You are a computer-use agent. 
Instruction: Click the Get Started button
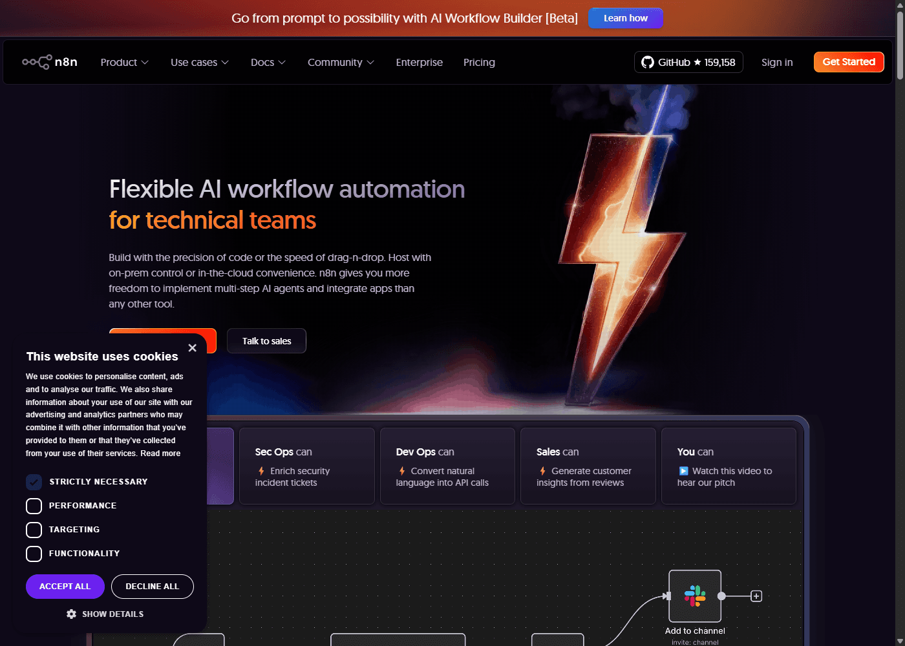pos(849,62)
